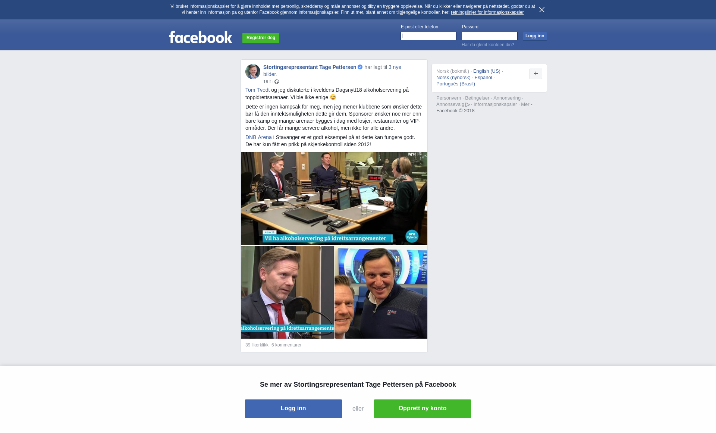Switch language to English (US)
This screenshot has height=433, width=716.
point(487,71)
